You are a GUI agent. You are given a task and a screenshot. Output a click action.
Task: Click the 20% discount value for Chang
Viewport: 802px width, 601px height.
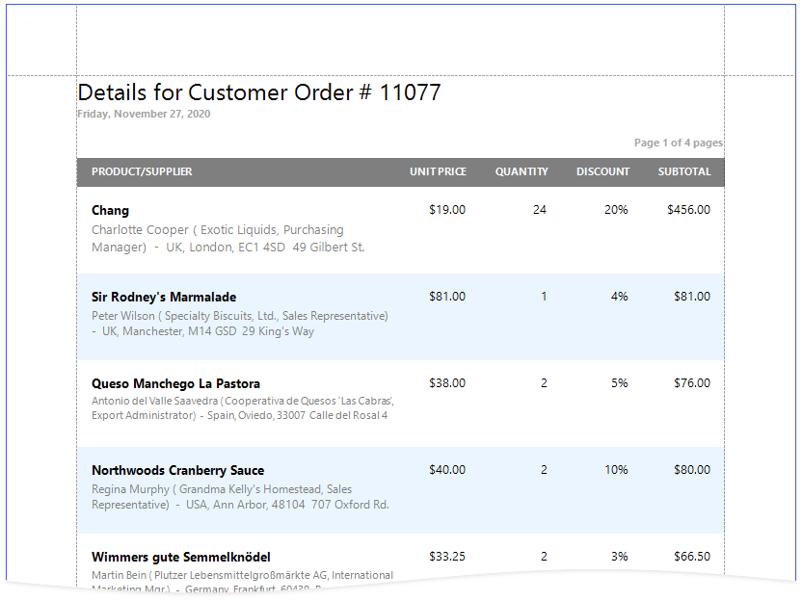click(616, 210)
